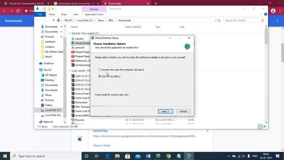This screenshot has width=284, height=160.
Task: Select Local Disk (C:) in navigation pane
Action: tap(53, 110)
